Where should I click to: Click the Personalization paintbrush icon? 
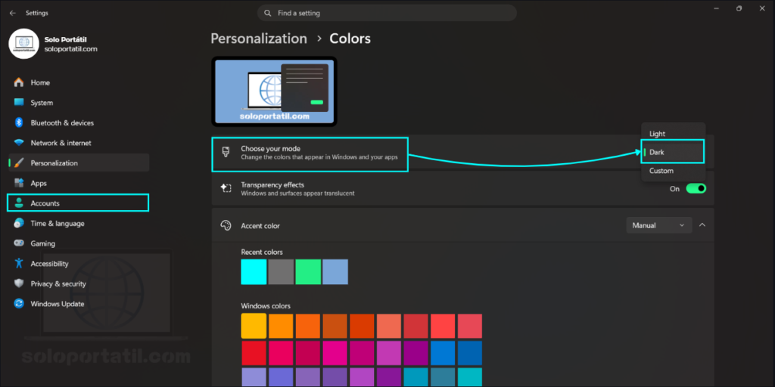coord(19,163)
